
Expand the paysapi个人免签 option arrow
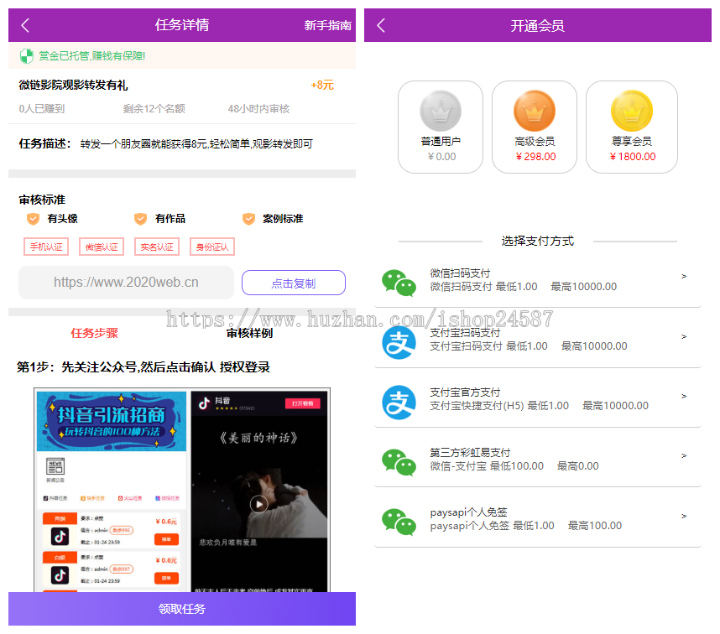pos(684,516)
